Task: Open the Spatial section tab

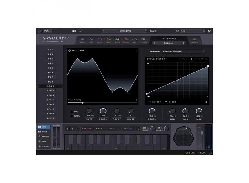Action: (x=126, y=40)
